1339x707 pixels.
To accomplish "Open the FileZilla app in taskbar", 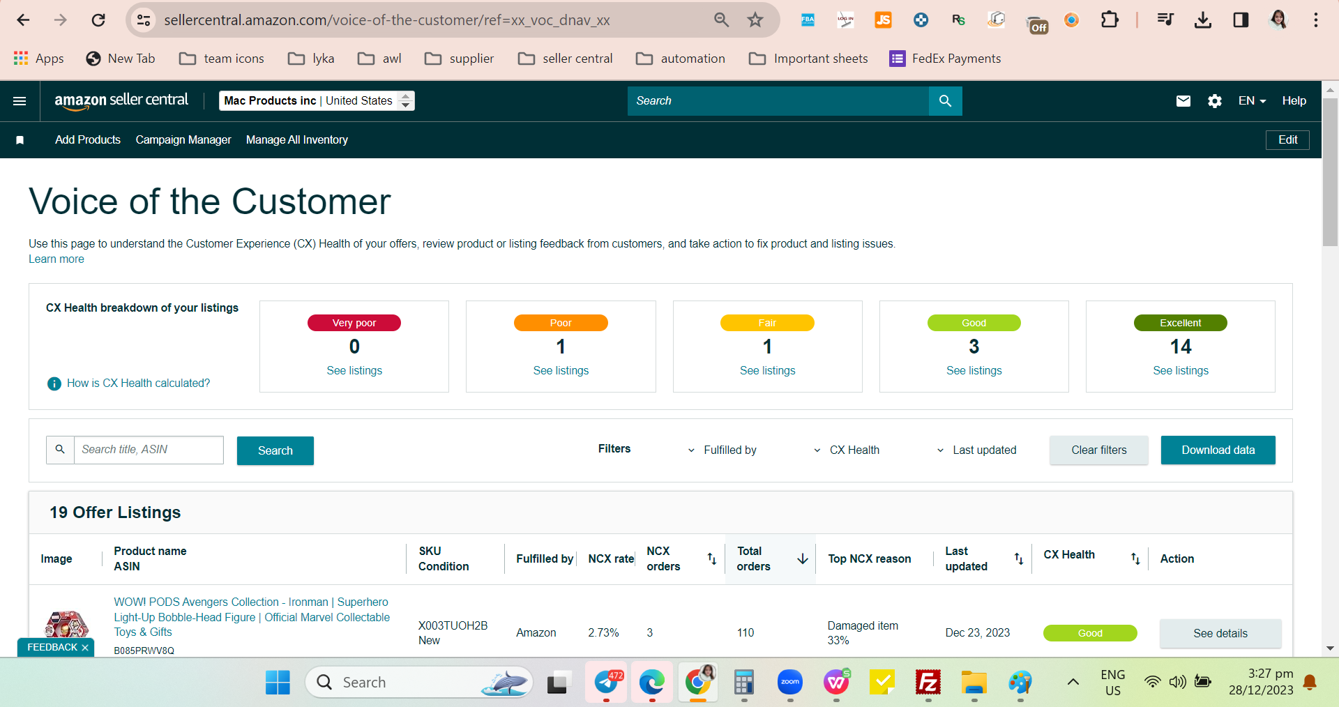I will (x=928, y=682).
